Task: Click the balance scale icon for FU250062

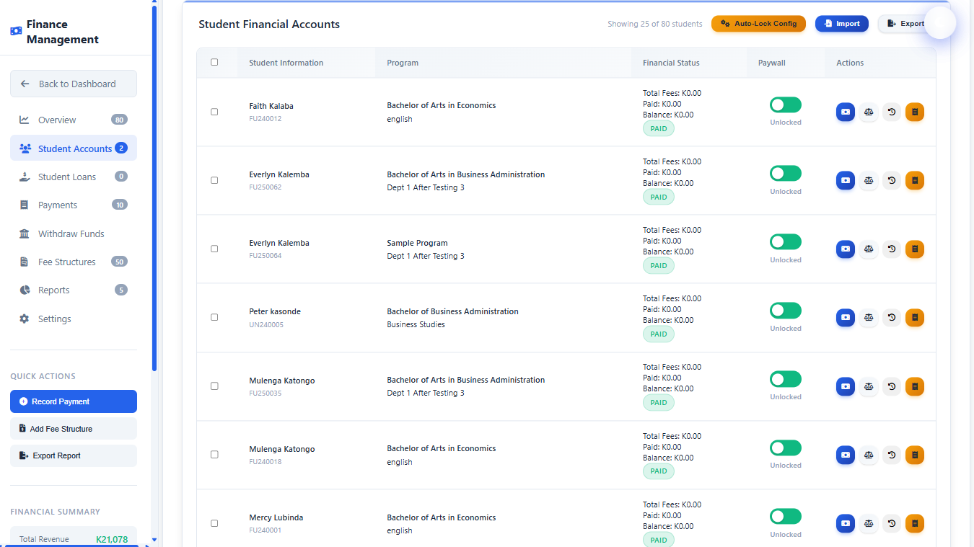Action: coord(869,181)
